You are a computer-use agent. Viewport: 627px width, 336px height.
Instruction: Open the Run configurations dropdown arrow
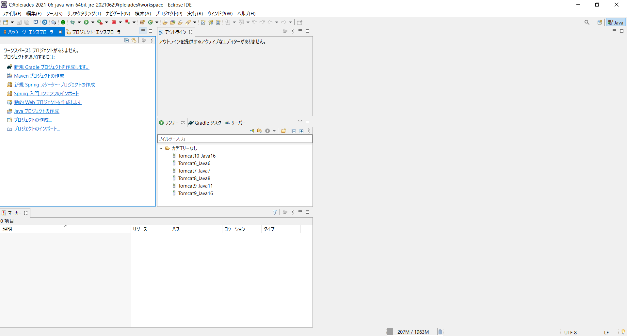[x=93, y=22]
